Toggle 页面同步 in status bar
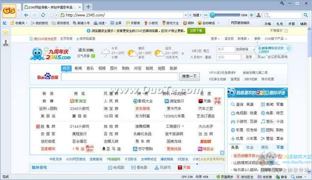The image size is (312, 180). [225, 177]
